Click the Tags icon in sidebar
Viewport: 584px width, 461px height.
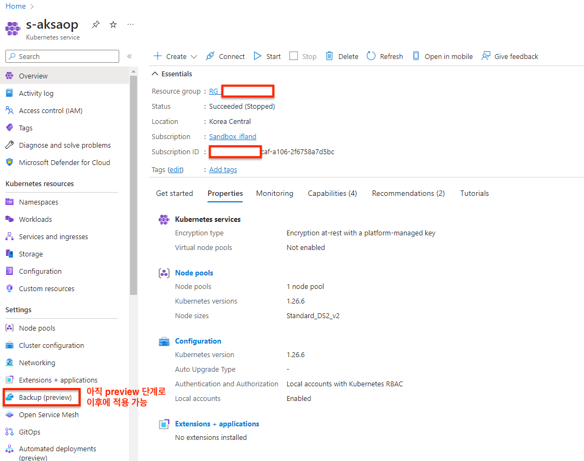(10, 128)
